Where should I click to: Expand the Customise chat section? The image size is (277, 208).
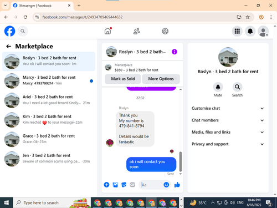coord(228,108)
